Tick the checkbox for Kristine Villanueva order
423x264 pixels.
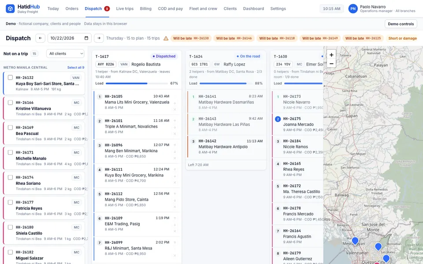click(10, 103)
